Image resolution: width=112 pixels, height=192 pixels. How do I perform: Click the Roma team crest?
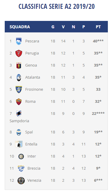(x=19, y=102)
